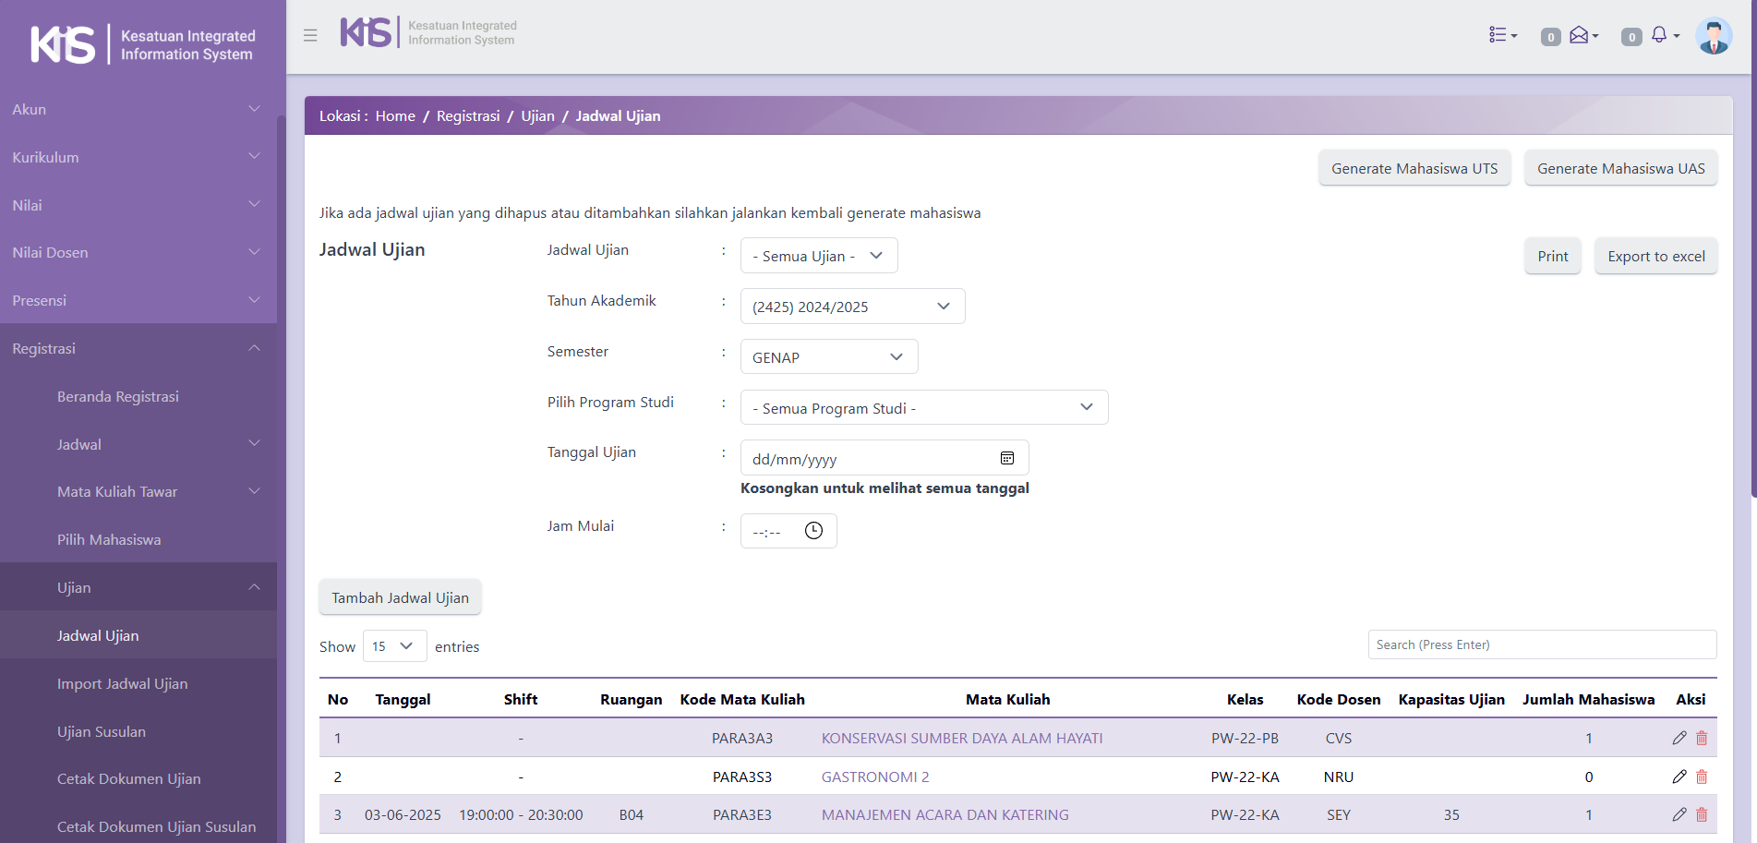
Task: Open the task list icon in header
Action: pyautogui.click(x=1502, y=35)
